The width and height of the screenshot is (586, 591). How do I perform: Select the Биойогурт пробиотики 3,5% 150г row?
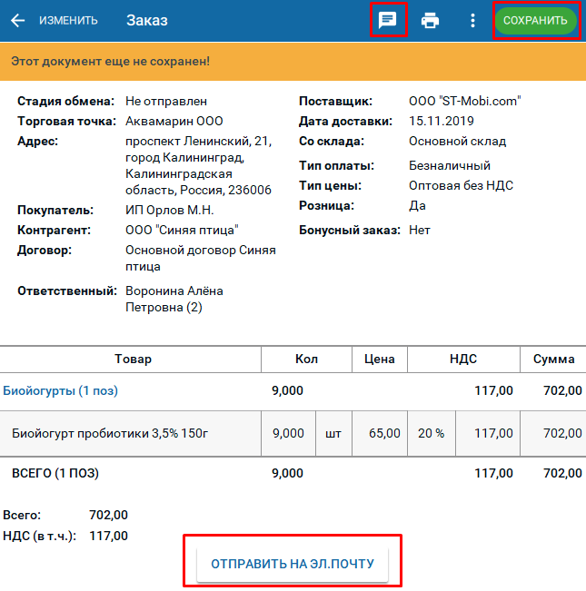(110, 433)
